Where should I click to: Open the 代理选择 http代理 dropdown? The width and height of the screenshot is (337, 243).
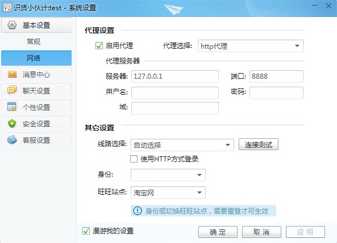251,46
